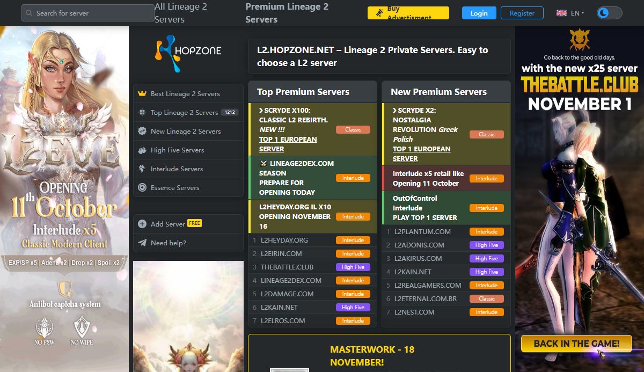644x372 pixels.
Task: Click the paper plane icon beside Need help
Action: 142,243
